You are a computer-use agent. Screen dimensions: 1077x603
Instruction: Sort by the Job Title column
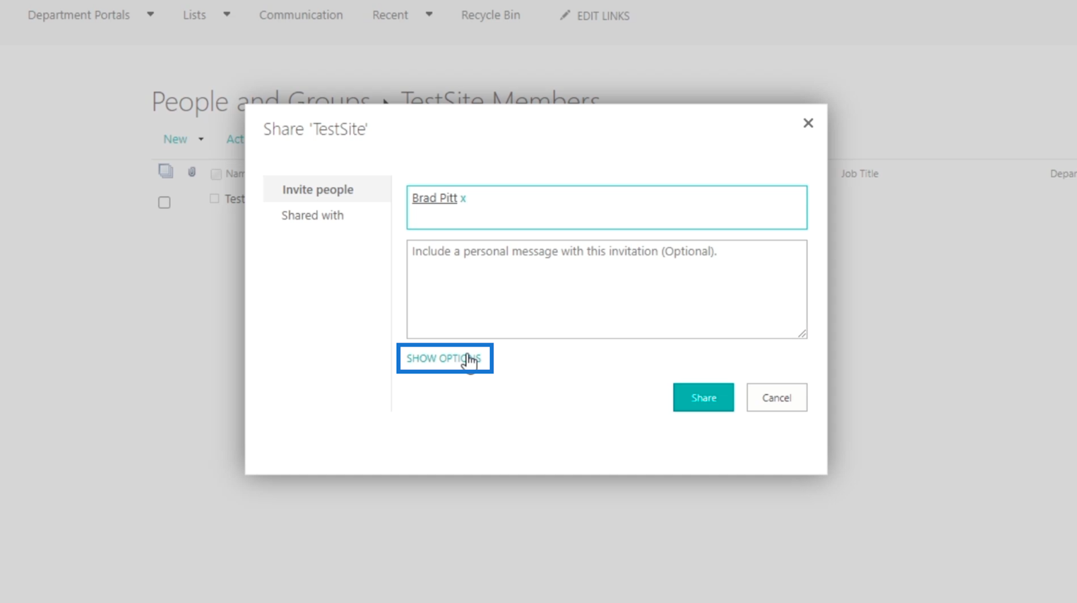click(860, 174)
